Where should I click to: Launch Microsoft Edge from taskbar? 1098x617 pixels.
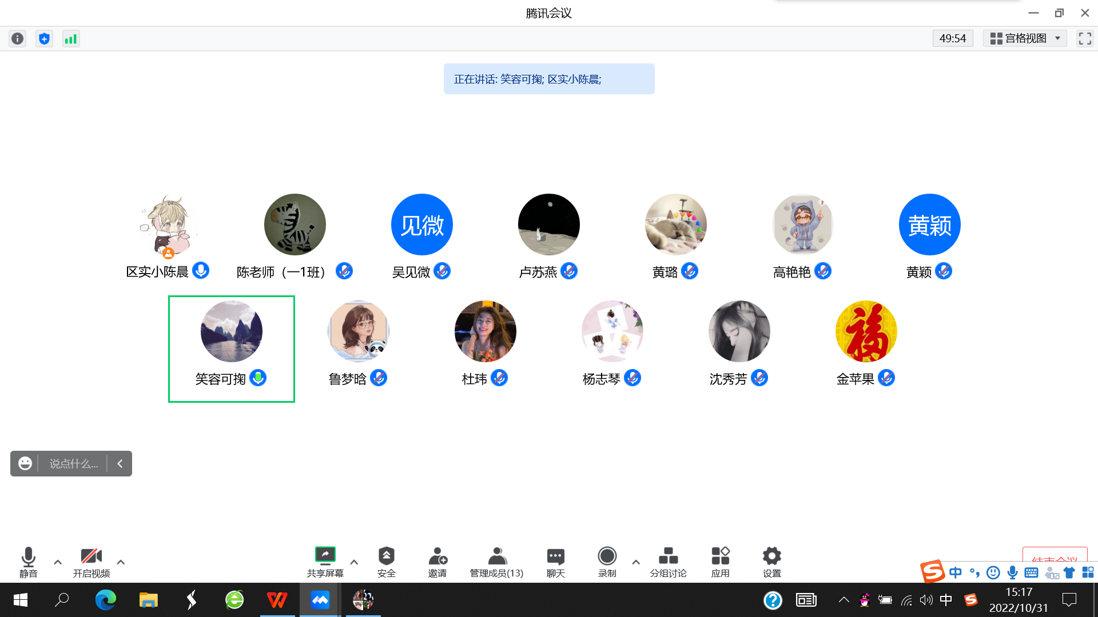point(106,600)
